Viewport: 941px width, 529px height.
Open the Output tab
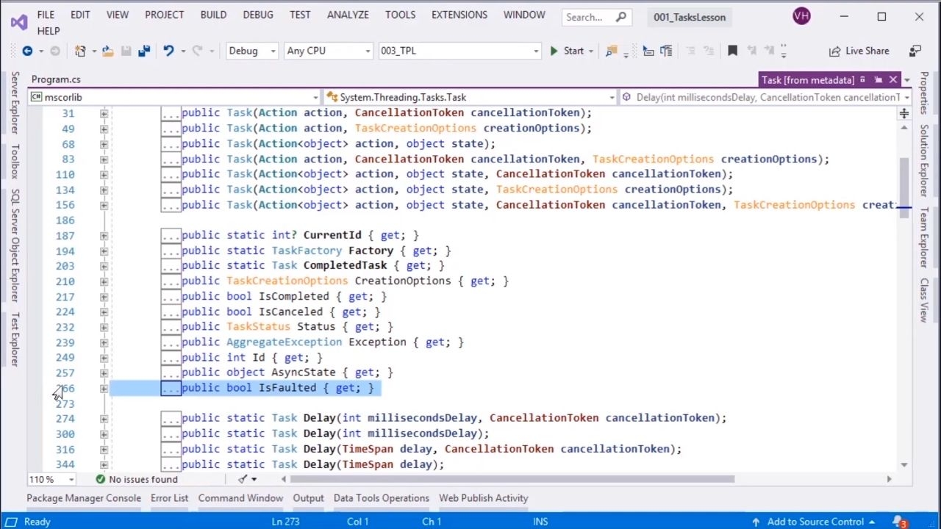pos(309,498)
